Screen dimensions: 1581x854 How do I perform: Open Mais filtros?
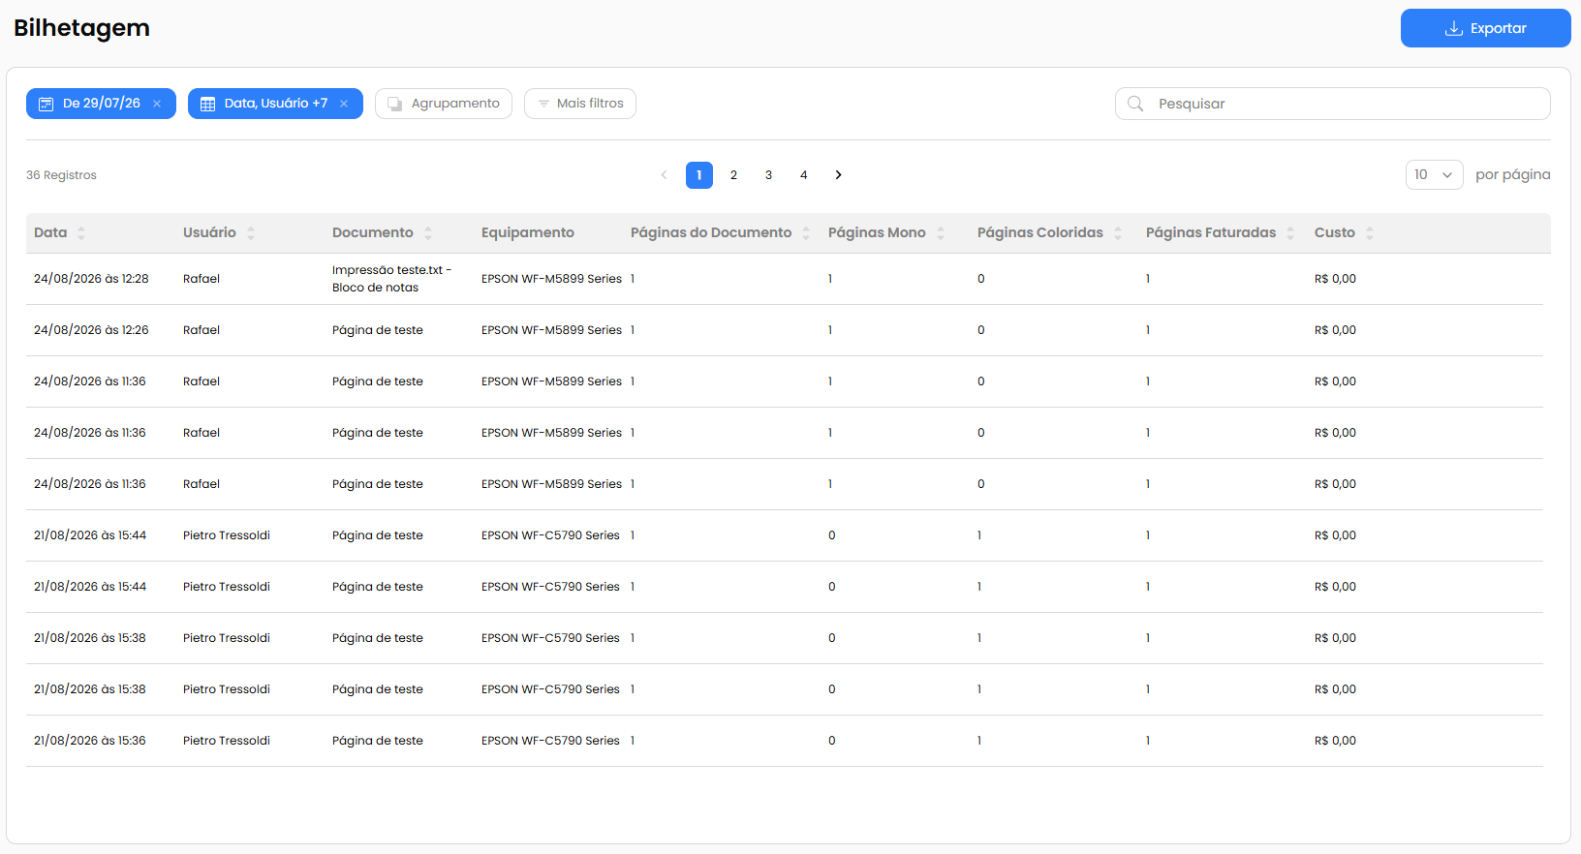pos(580,104)
